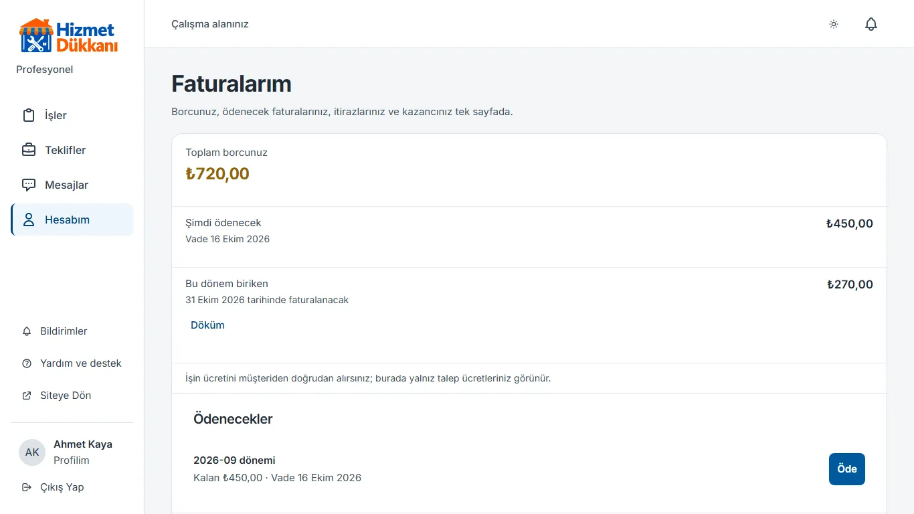This screenshot has width=914, height=514.
Task: Click the AK avatar circle
Action: pos(32,452)
